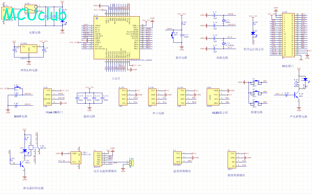Image resolution: width=313 pixels, height=195 pixels.
Task: Select the BOOT0 net label
Action: [x=28, y=94]
